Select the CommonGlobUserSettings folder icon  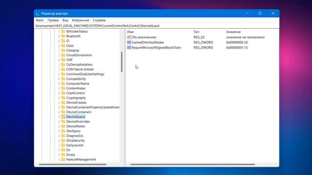tap(63, 74)
